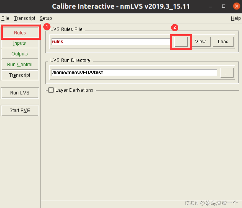The height and width of the screenshot is (208, 242).
Task: Browse for the LVS run directory
Action: (227, 73)
